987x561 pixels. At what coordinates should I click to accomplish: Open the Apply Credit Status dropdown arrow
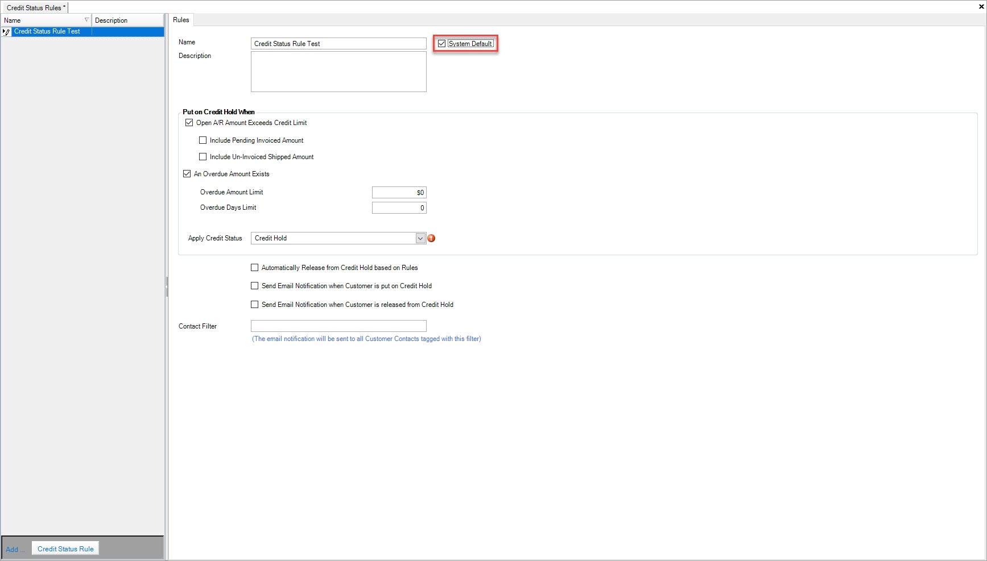click(420, 238)
